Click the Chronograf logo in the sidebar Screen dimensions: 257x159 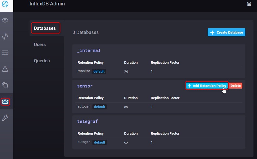tap(5, 5)
